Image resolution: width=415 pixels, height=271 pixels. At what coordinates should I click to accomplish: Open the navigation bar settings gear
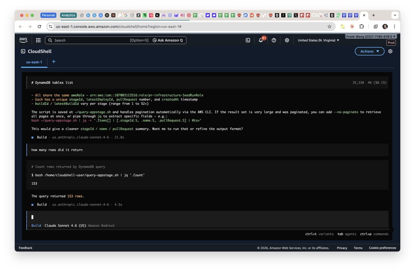coord(287,40)
